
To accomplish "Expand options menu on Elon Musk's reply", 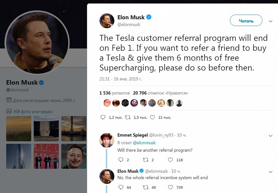I will tap(270, 171).
